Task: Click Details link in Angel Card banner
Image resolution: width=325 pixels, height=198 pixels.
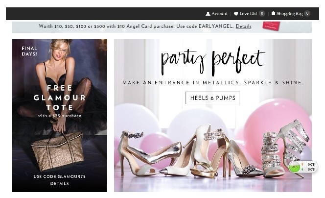Action: 243,26
